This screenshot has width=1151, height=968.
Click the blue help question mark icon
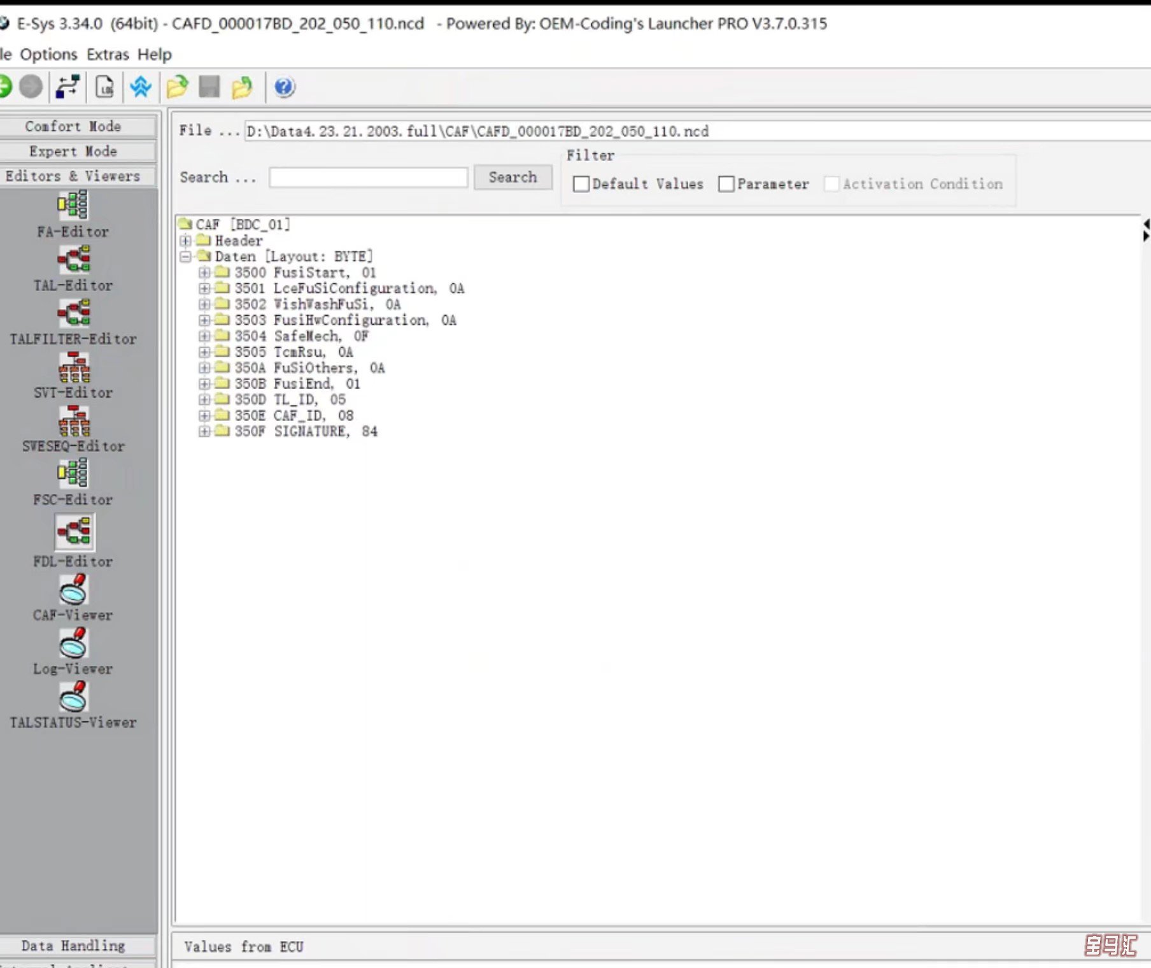284,87
